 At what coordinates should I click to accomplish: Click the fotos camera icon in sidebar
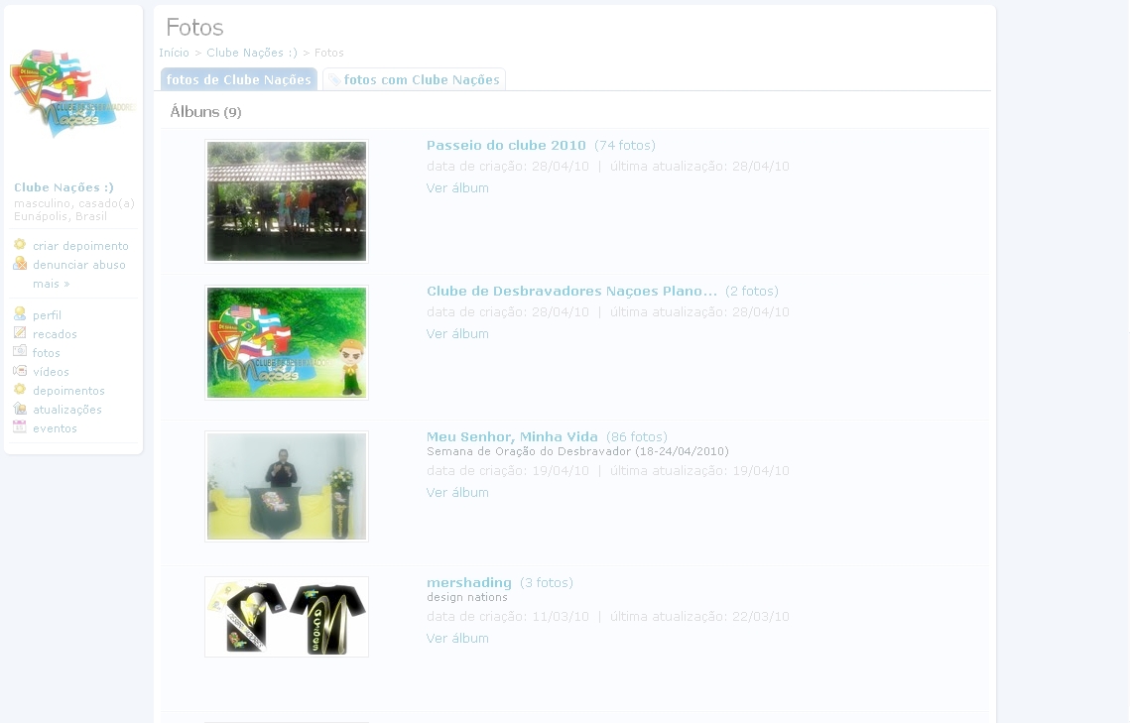(20, 352)
